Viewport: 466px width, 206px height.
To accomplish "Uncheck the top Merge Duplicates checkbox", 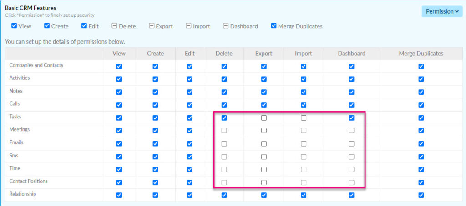I will tap(274, 26).
